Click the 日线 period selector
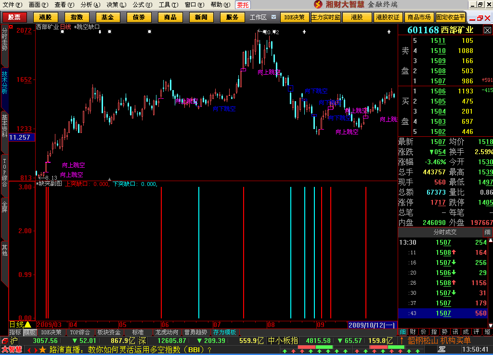The width and height of the screenshot is (493, 355). (x=20, y=325)
